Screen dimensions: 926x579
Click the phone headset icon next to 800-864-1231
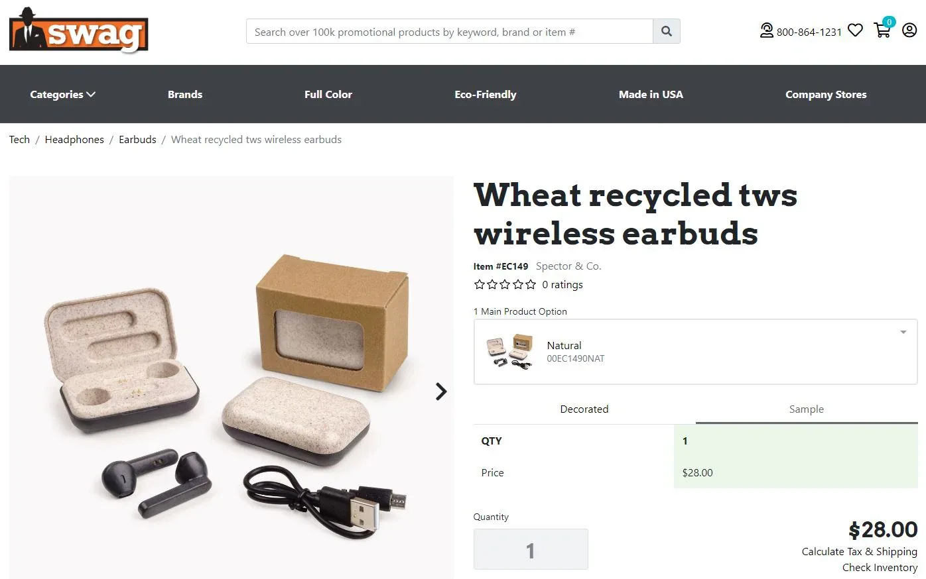[x=767, y=30]
